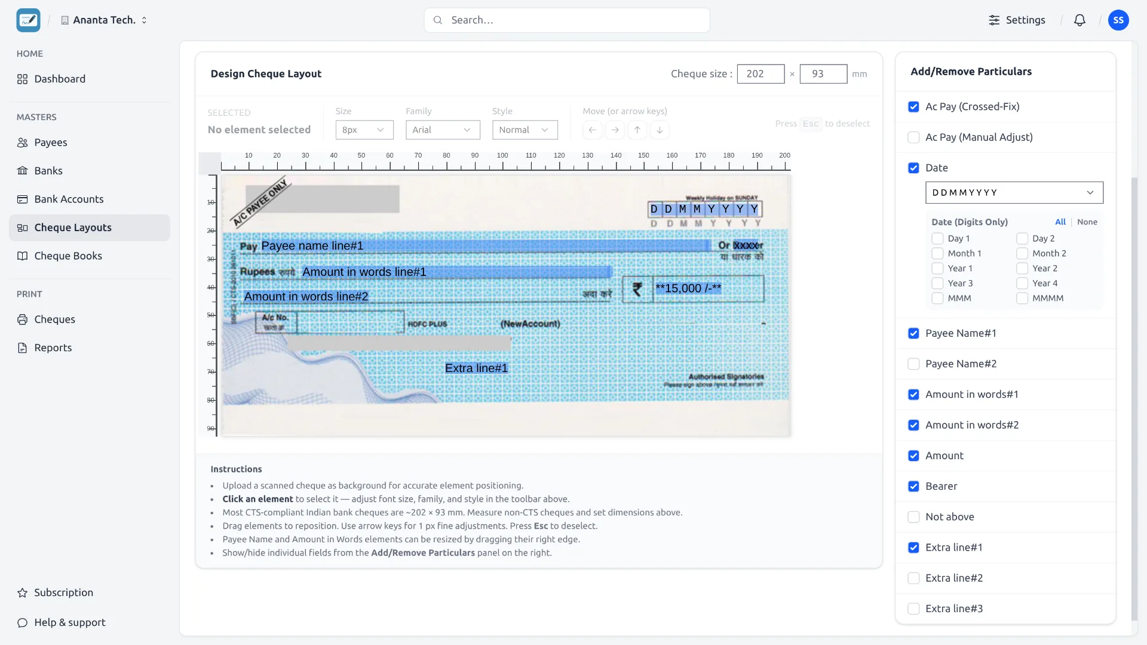1147x645 pixels.
Task: Uncheck Amount in words#1
Action: [x=913, y=394]
